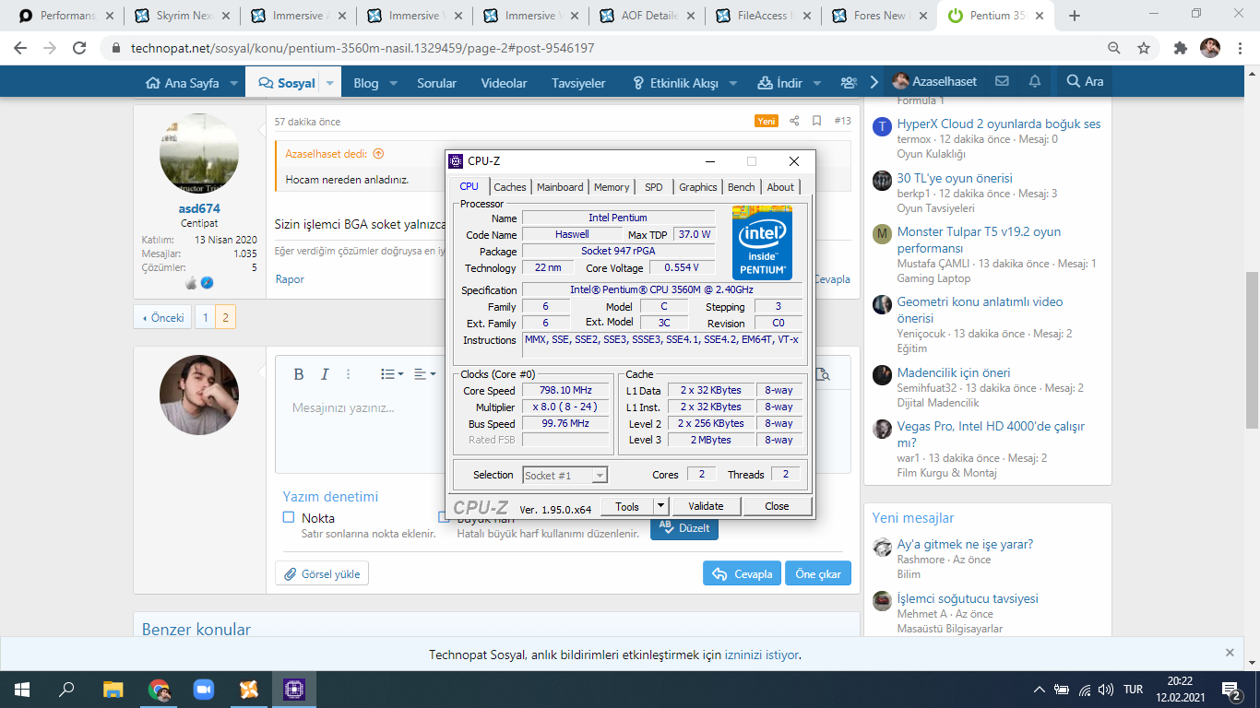Open Windows search from the taskbar

click(x=66, y=689)
